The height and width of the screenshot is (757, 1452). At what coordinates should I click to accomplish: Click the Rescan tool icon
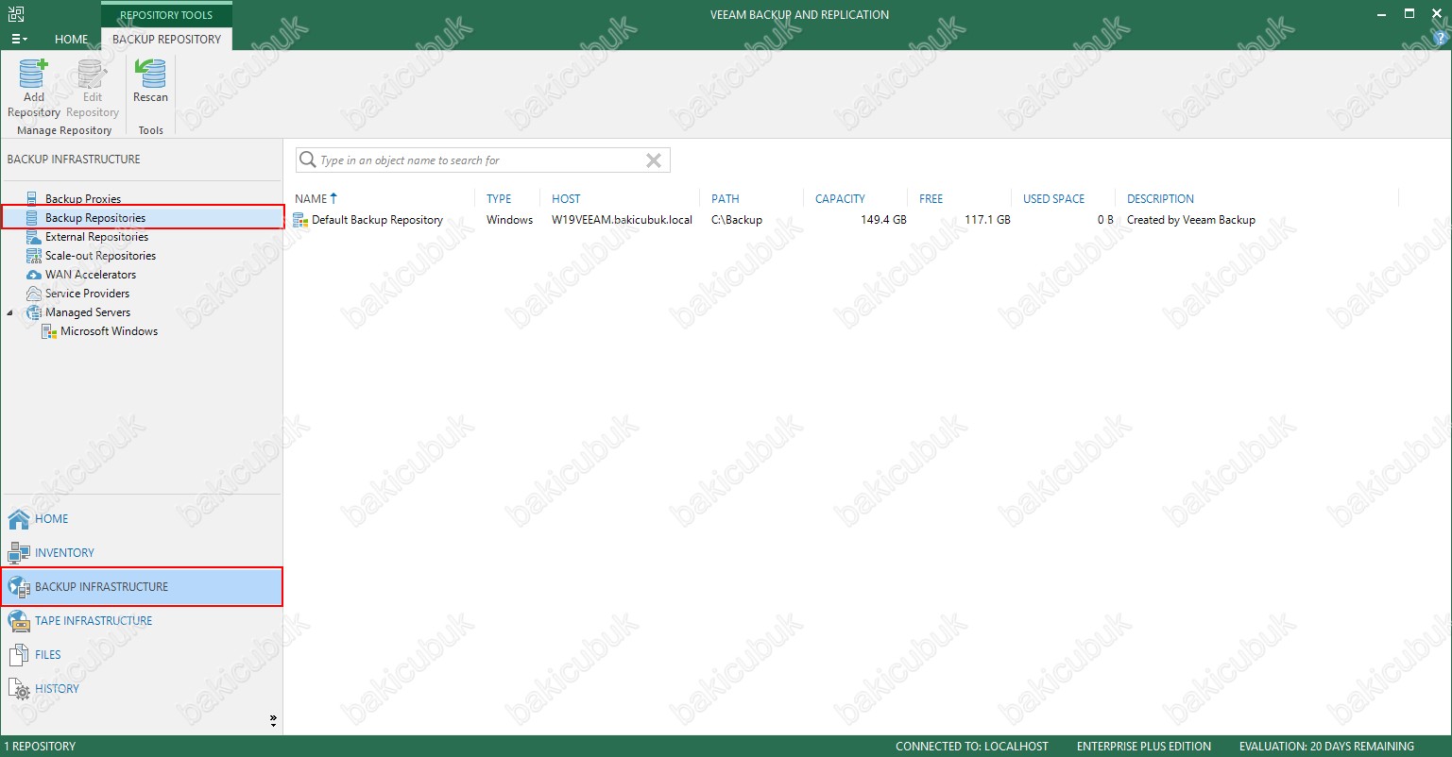[x=150, y=76]
